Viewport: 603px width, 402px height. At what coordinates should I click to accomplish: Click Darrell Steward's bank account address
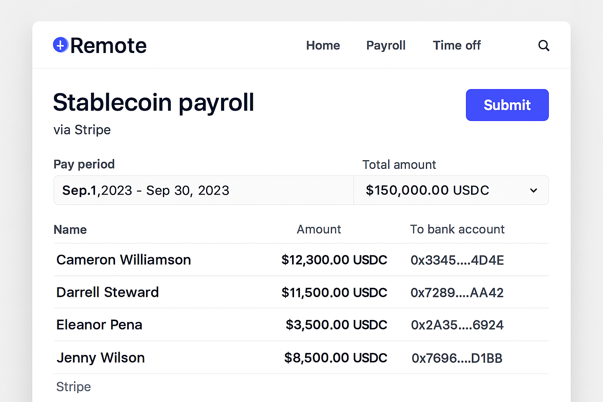click(x=457, y=292)
